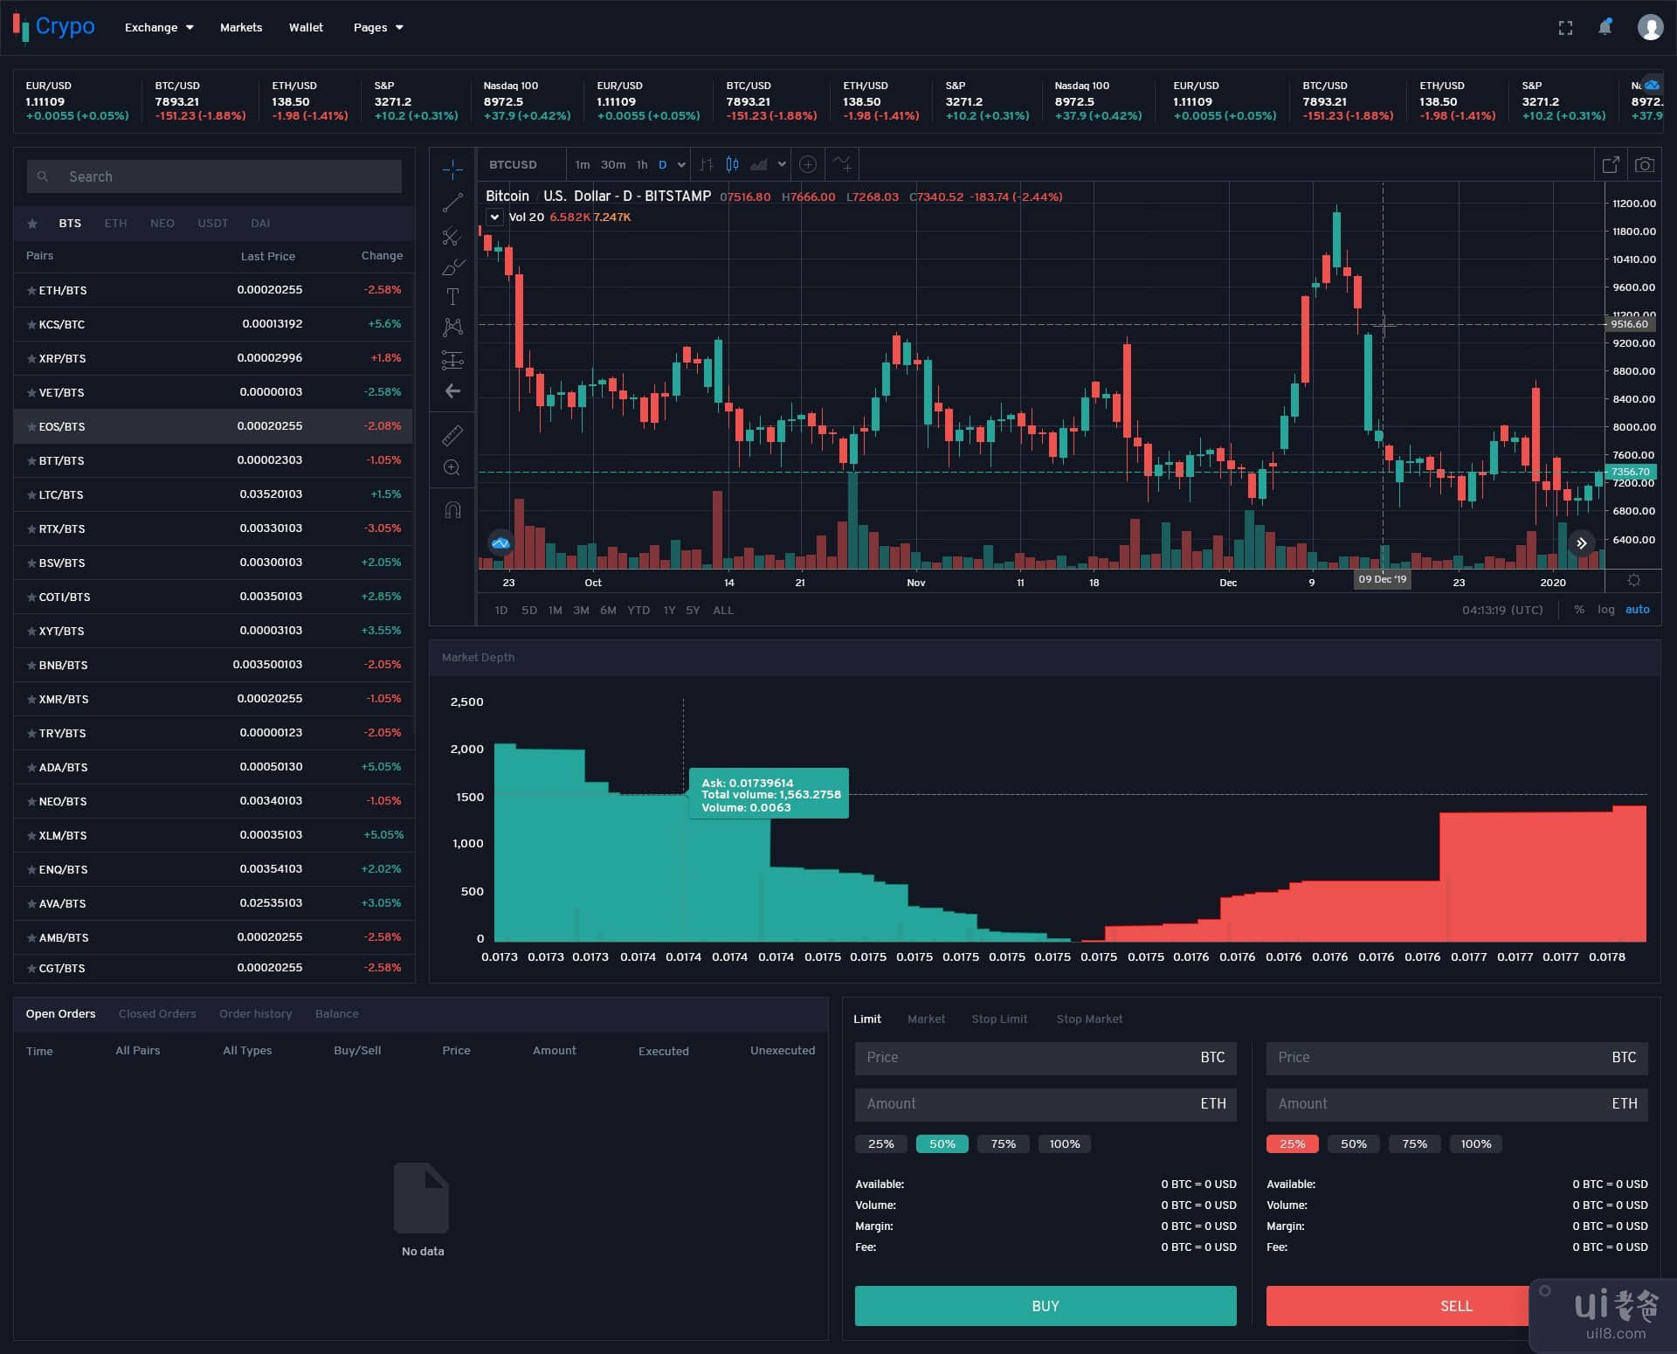Switch to the Stop Limit tab
The height and width of the screenshot is (1354, 1677).
(x=999, y=1019)
